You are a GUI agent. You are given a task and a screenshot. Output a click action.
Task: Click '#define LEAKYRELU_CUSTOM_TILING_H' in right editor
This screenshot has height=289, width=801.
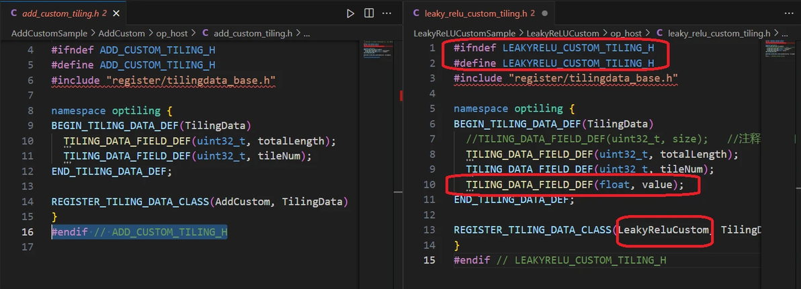coord(554,63)
